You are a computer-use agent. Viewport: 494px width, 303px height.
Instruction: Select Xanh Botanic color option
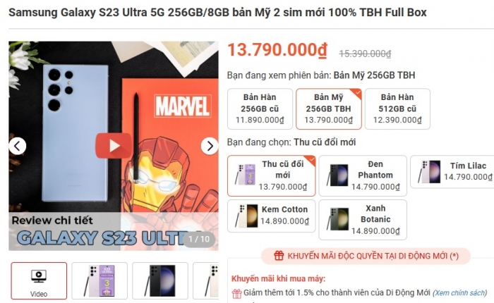pyautogui.click(x=363, y=220)
